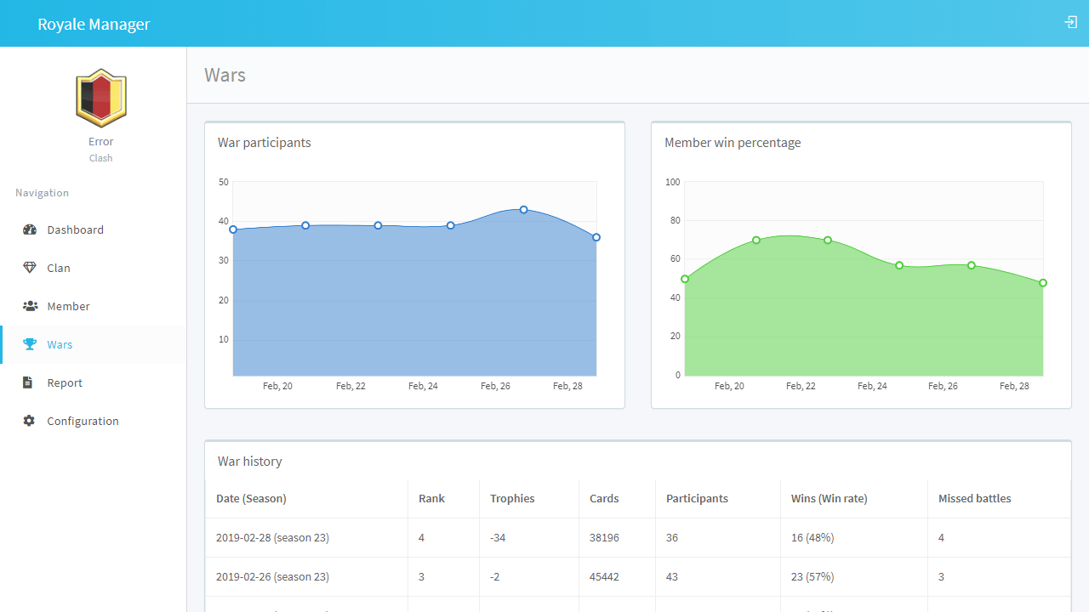1089x612 pixels.
Task: Click the Wars trophy icon
Action: 30,344
